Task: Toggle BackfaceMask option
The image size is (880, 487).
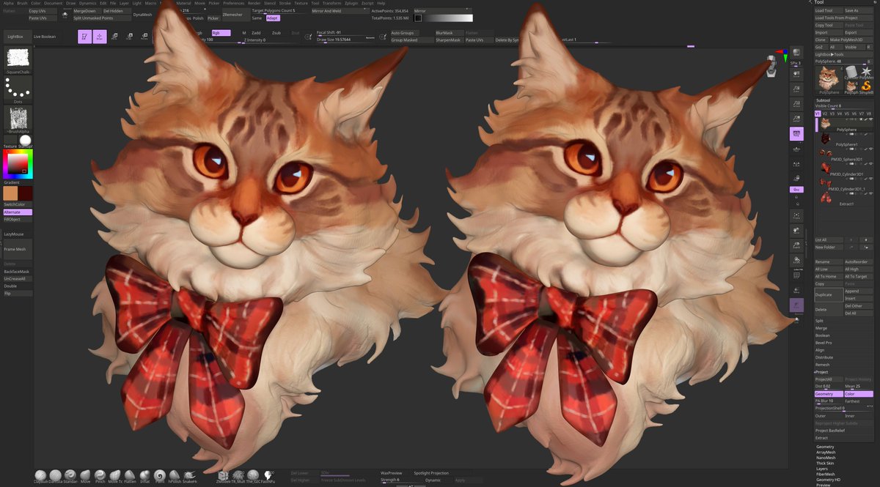Action: point(18,271)
